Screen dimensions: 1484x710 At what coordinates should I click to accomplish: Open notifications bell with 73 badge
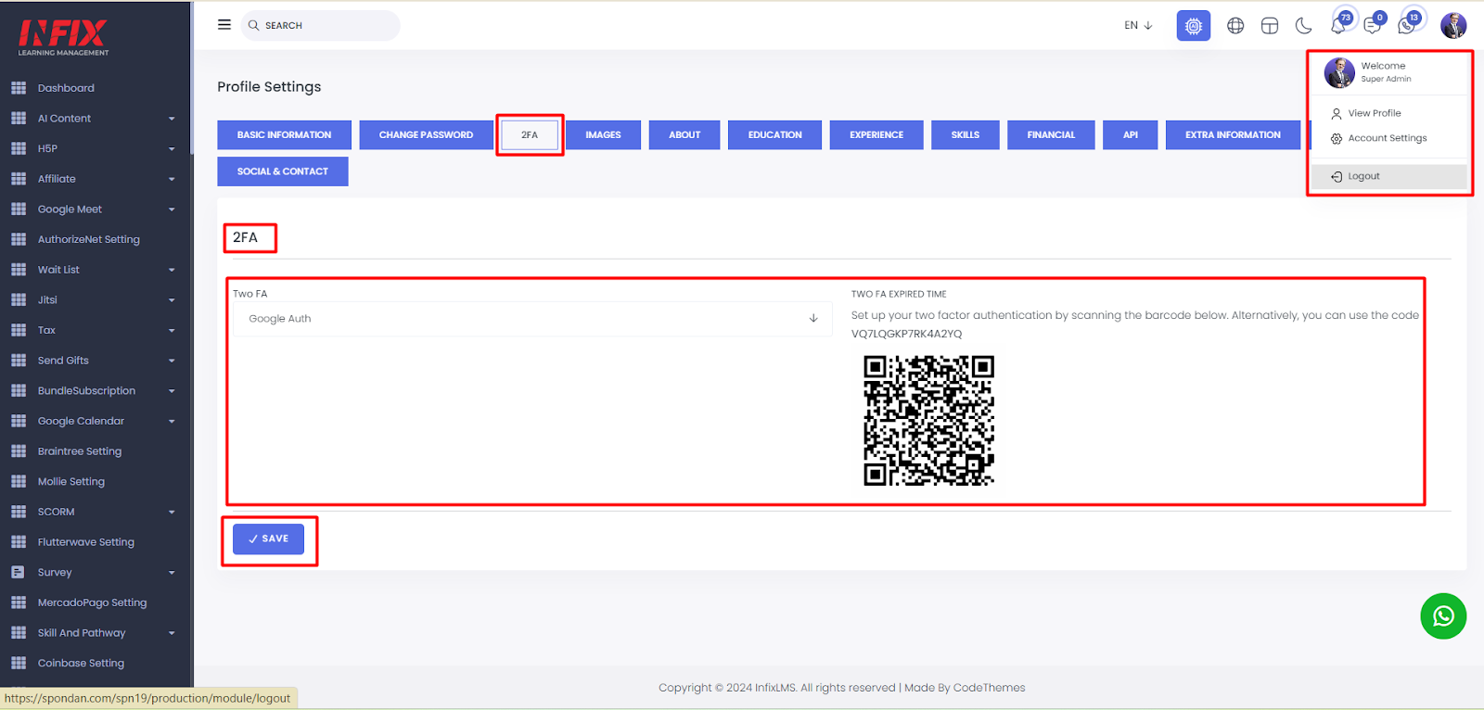(x=1339, y=24)
